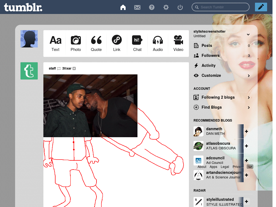This screenshot has width=276, height=207.
Task: Open the 3lixar reblog source link
Action: [67, 68]
